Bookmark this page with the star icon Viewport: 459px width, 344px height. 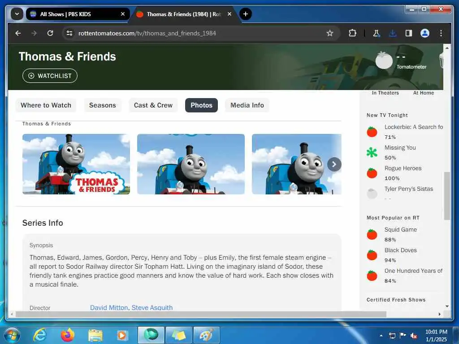(x=330, y=33)
